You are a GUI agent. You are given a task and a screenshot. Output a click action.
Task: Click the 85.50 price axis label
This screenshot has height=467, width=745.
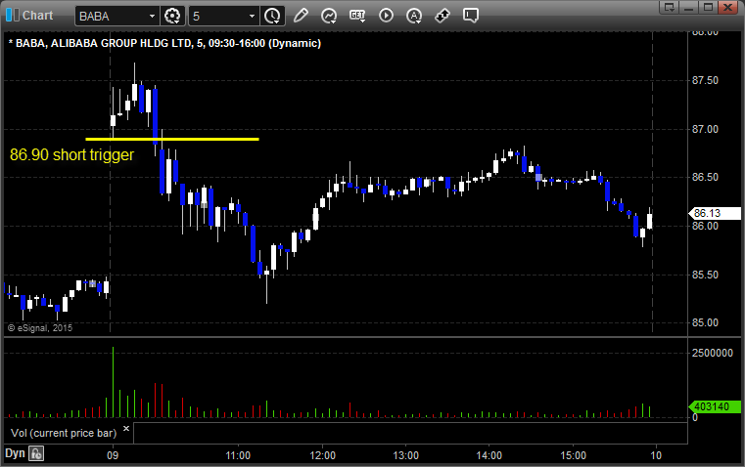click(x=705, y=275)
